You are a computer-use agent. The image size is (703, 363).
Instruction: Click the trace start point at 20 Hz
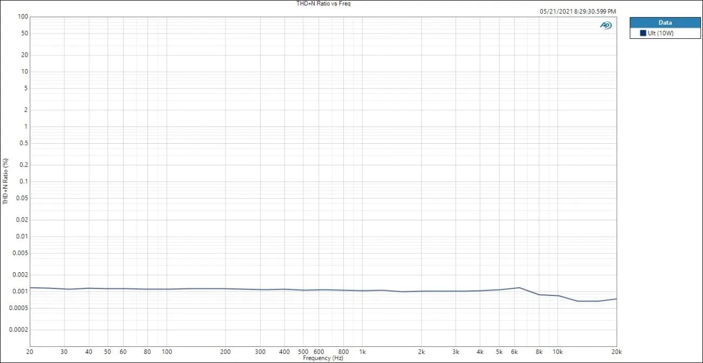click(x=30, y=287)
